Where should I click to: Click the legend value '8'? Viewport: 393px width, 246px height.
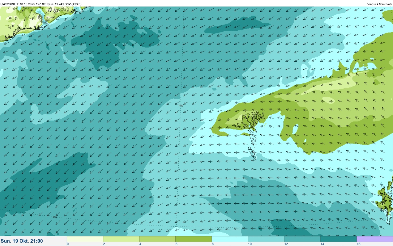(212, 244)
